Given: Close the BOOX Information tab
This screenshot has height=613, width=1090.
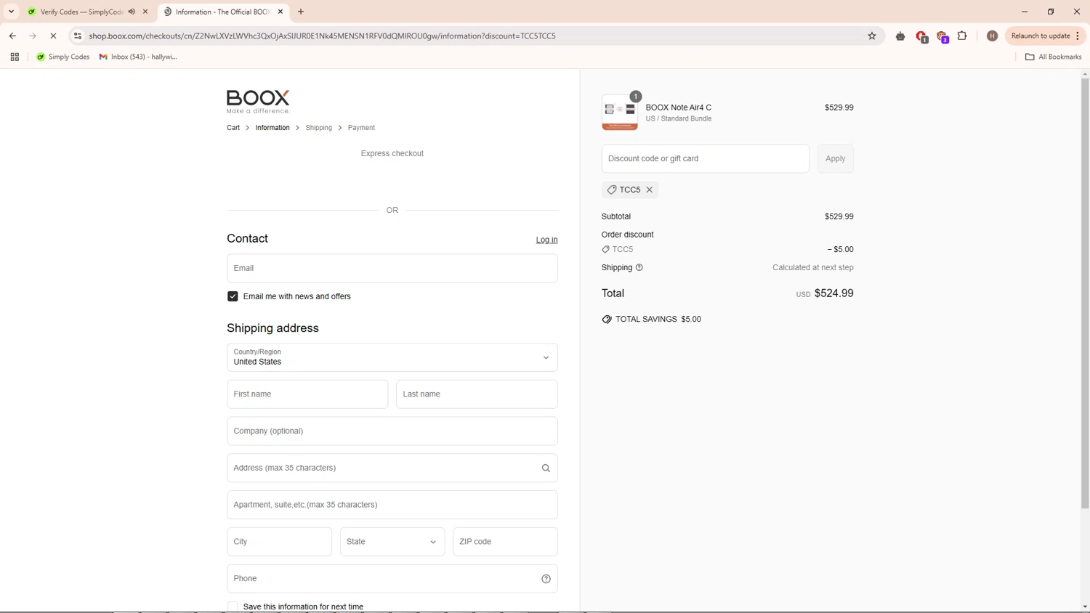Looking at the screenshot, I should (280, 12).
